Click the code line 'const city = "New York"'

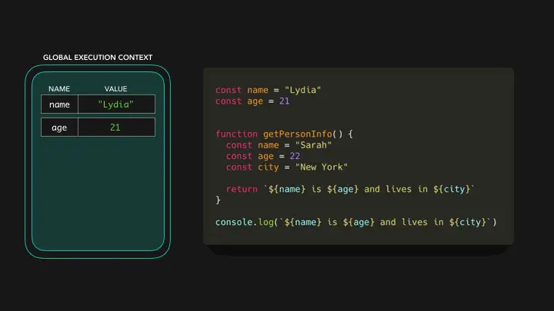[x=286, y=167]
